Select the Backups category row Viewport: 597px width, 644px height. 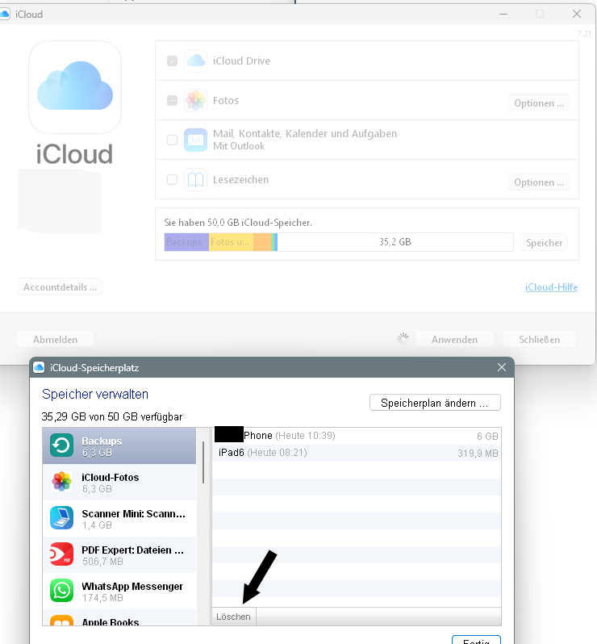click(x=119, y=445)
